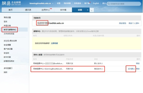Open the 应用中心 tab

point(46,10)
